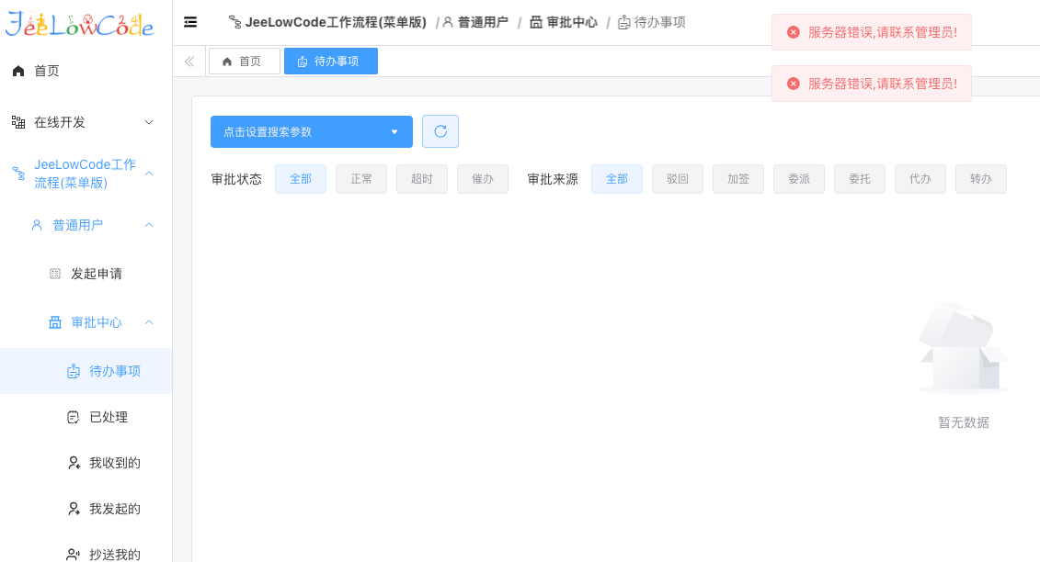Click JeeLowCode工作流程(菜单版) breadcrumb text
Screen dimensions: 1040x562
click(336, 23)
